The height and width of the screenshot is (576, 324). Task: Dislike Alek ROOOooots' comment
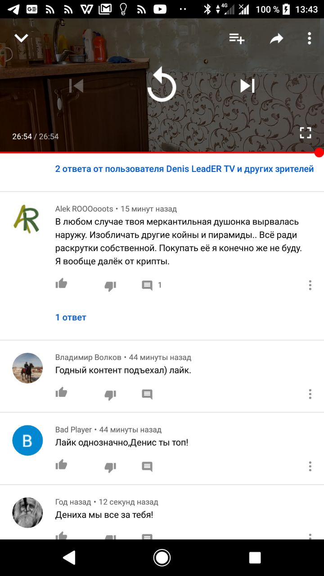[x=110, y=286]
